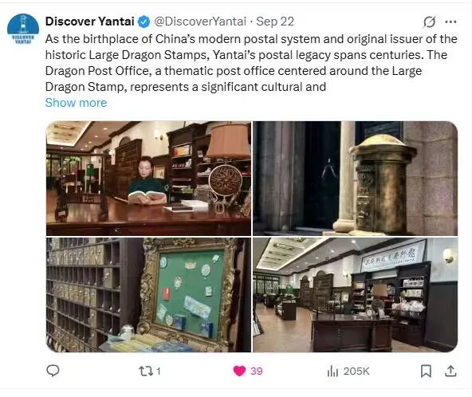This screenshot has width=472, height=397.
Task: View post analytics bar chart icon
Action: click(332, 371)
